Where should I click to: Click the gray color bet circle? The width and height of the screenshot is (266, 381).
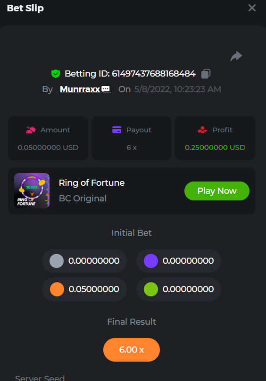coord(57,261)
